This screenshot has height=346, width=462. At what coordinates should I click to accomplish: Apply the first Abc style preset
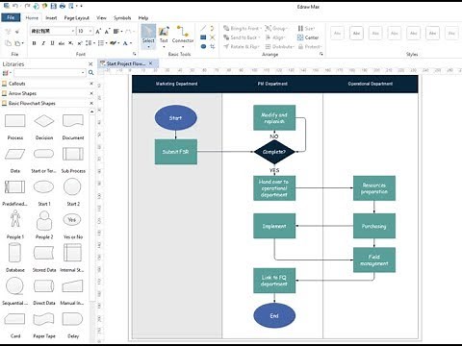(337, 33)
